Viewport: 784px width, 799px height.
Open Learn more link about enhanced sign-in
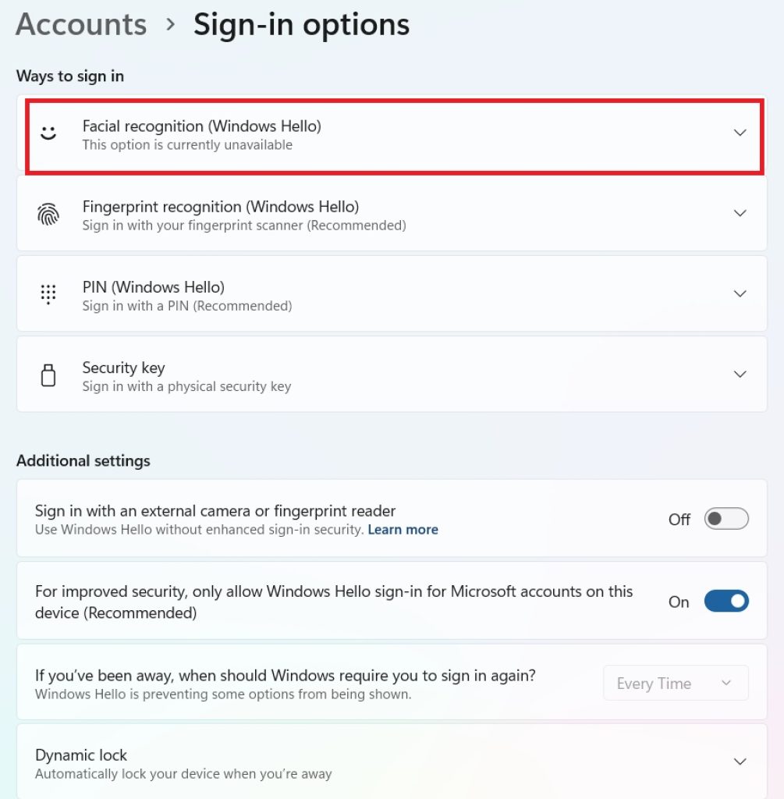(403, 530)
